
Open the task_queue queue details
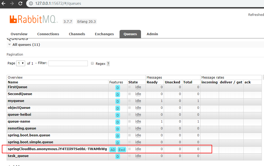[x=18, y=156]
